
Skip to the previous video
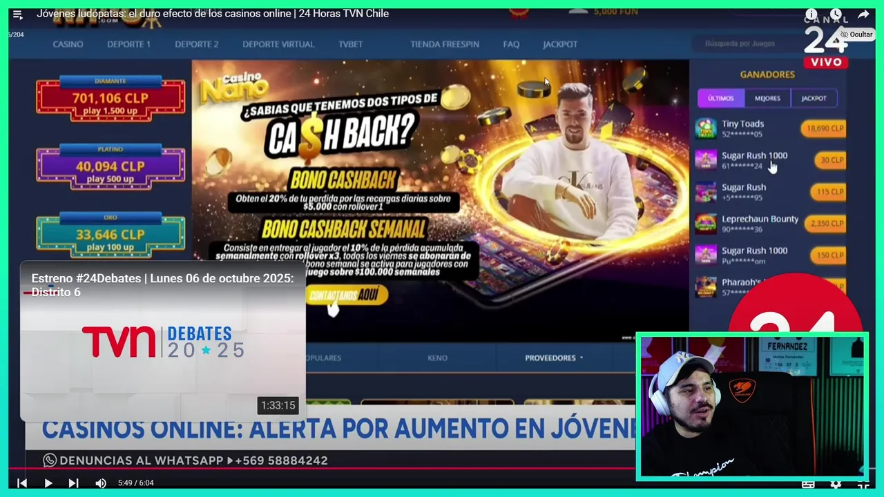tap(22, 483)
